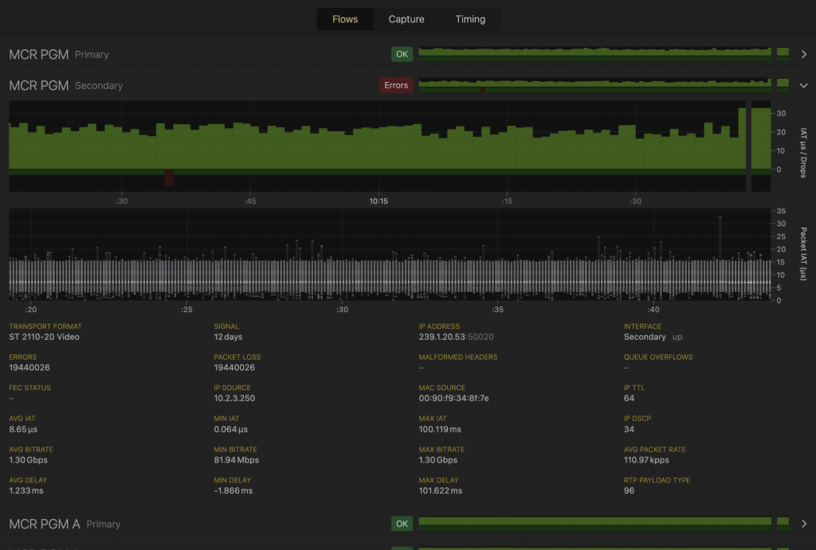Open the Timing tab
The width and height of the screenshot is (816, 550).
470,19
